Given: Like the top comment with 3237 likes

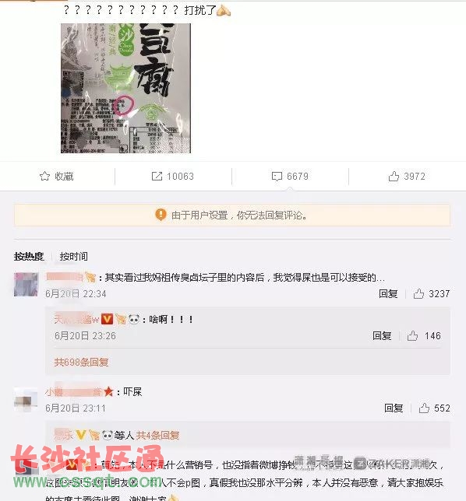Looking at the screenshot, I should [x=418, y=293].
